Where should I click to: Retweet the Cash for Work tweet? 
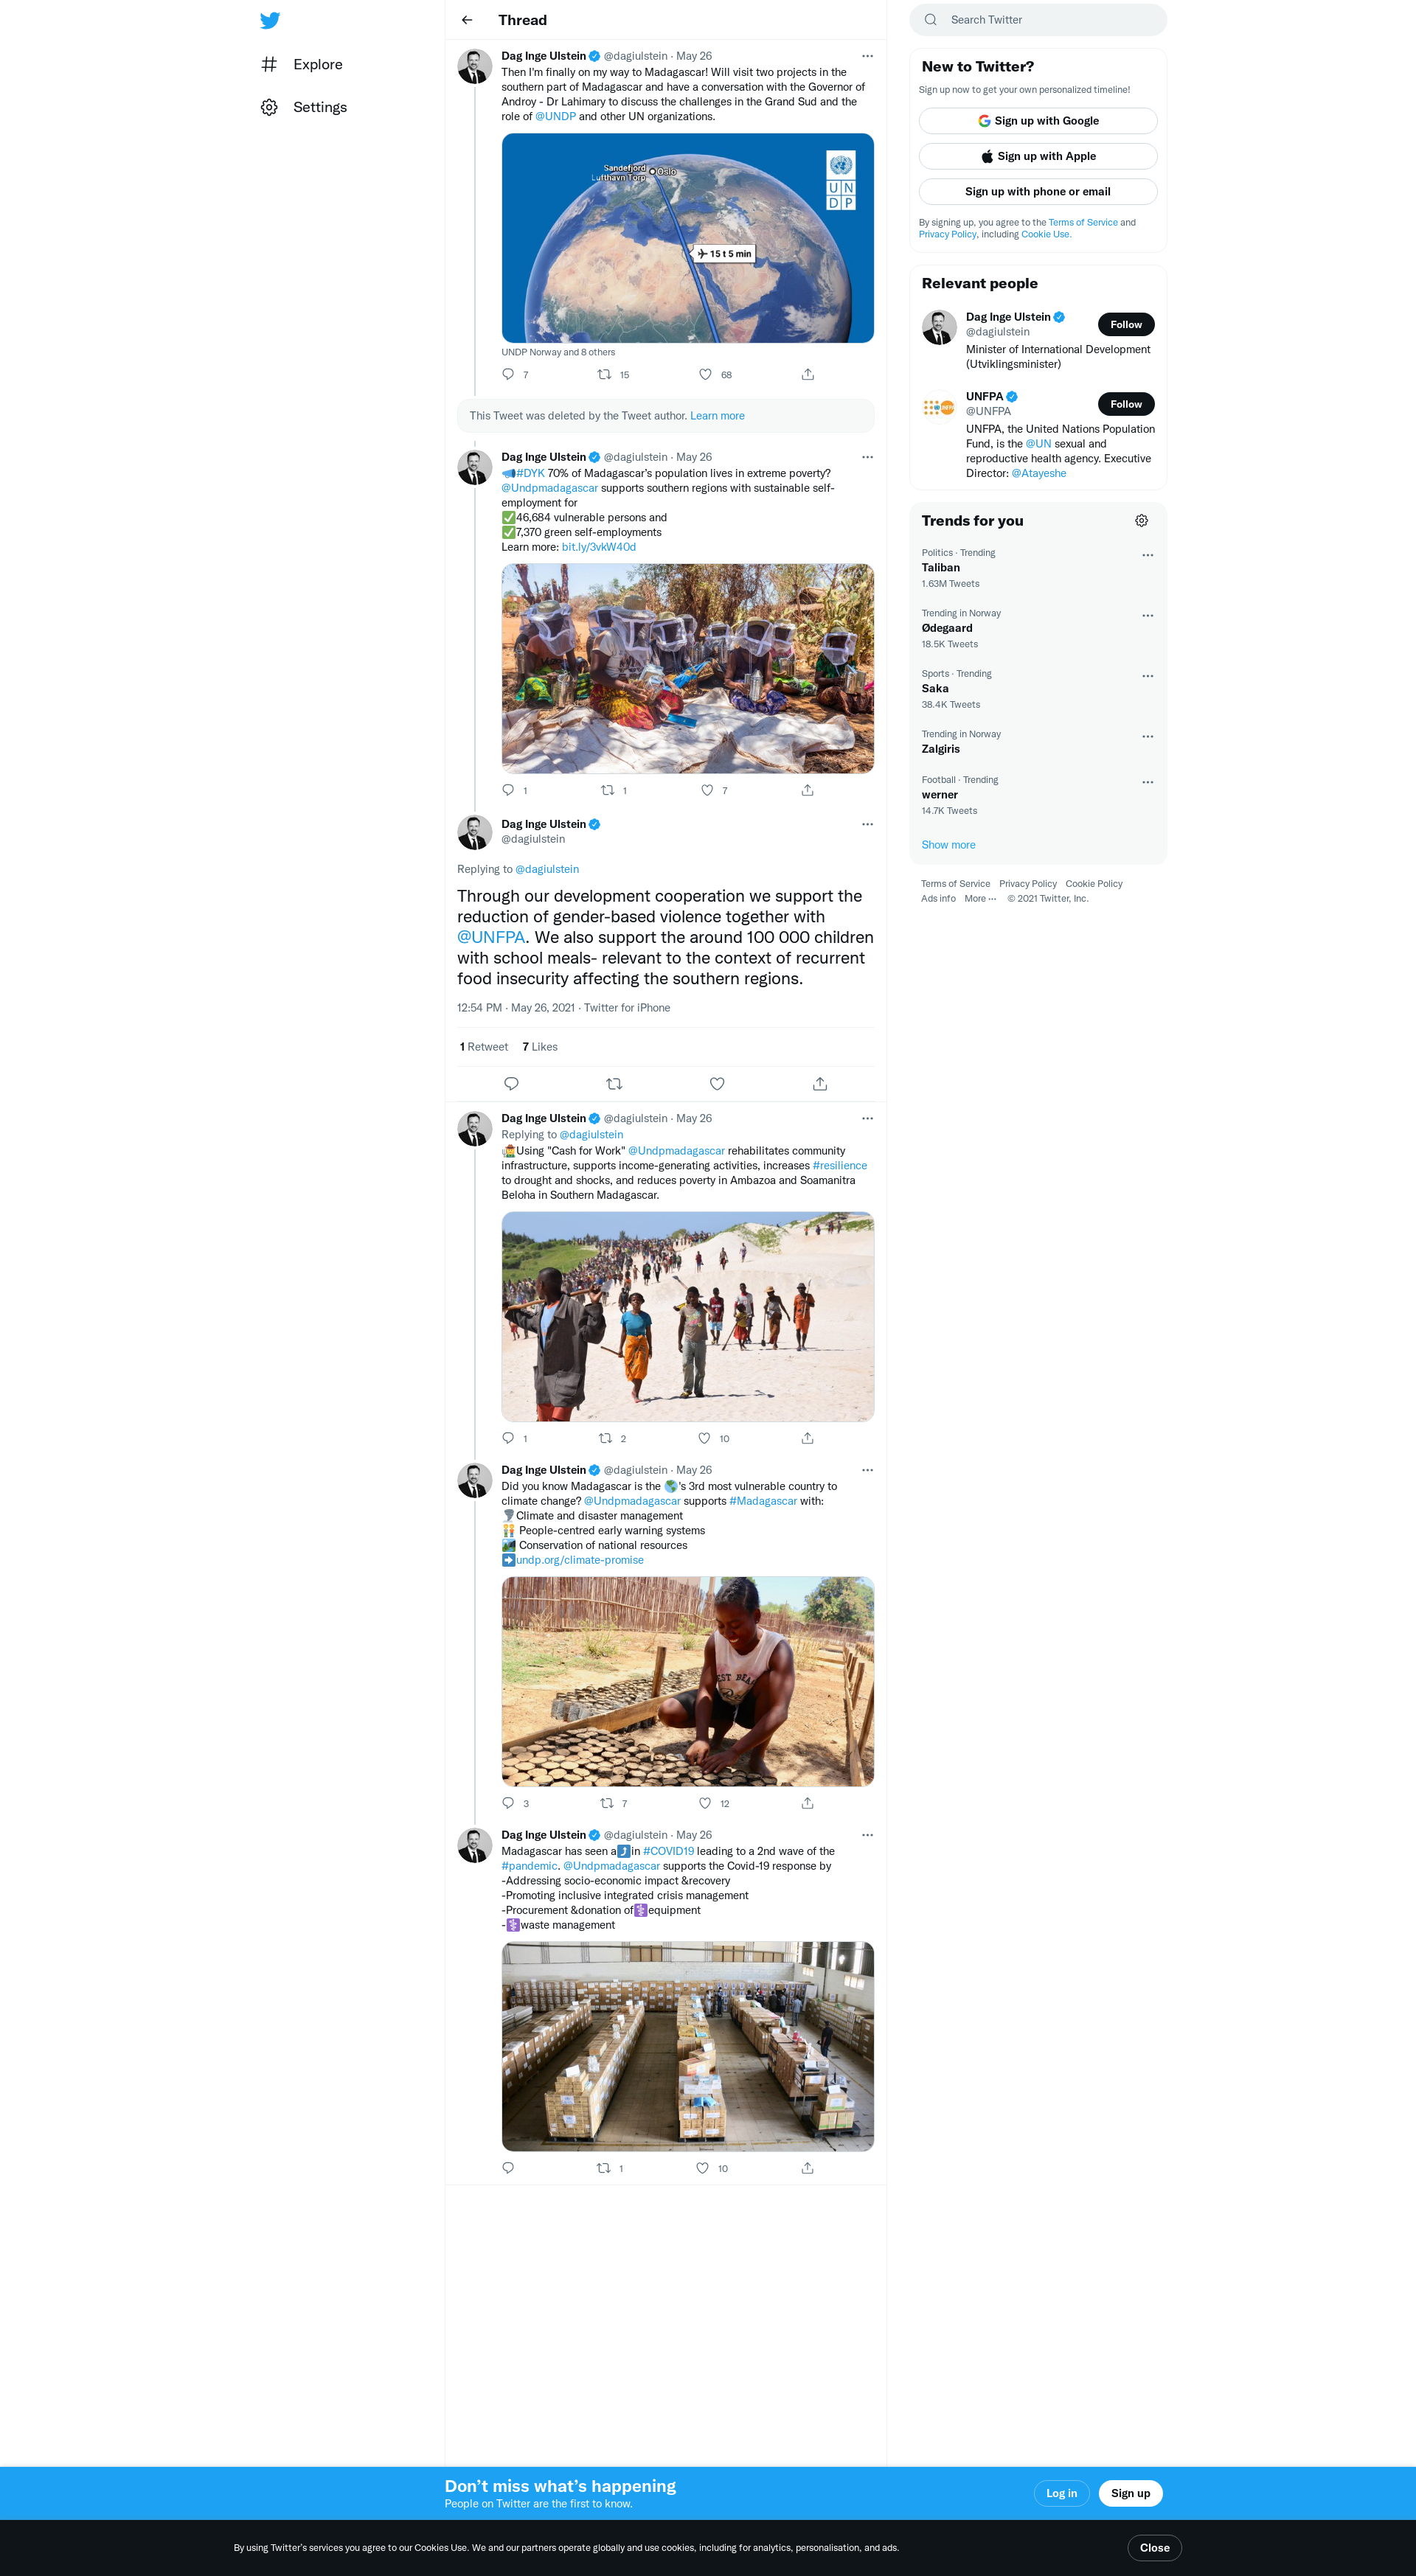(605, 1438)
